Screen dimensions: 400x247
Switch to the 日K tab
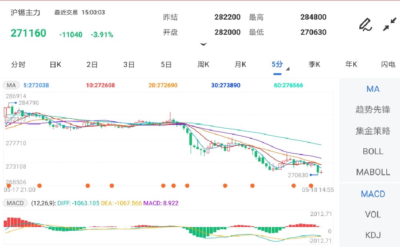(55, 65)
